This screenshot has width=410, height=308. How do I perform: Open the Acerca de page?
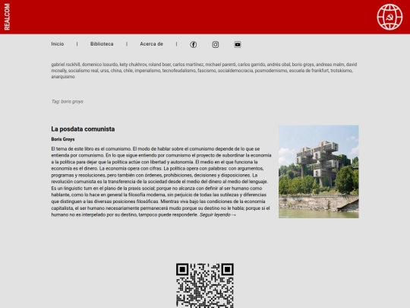pyautogui.click(x=151, y=44)
